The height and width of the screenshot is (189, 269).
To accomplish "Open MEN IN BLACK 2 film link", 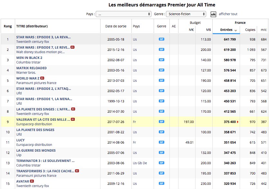I will pyautogui.click(x=29, y=58).
